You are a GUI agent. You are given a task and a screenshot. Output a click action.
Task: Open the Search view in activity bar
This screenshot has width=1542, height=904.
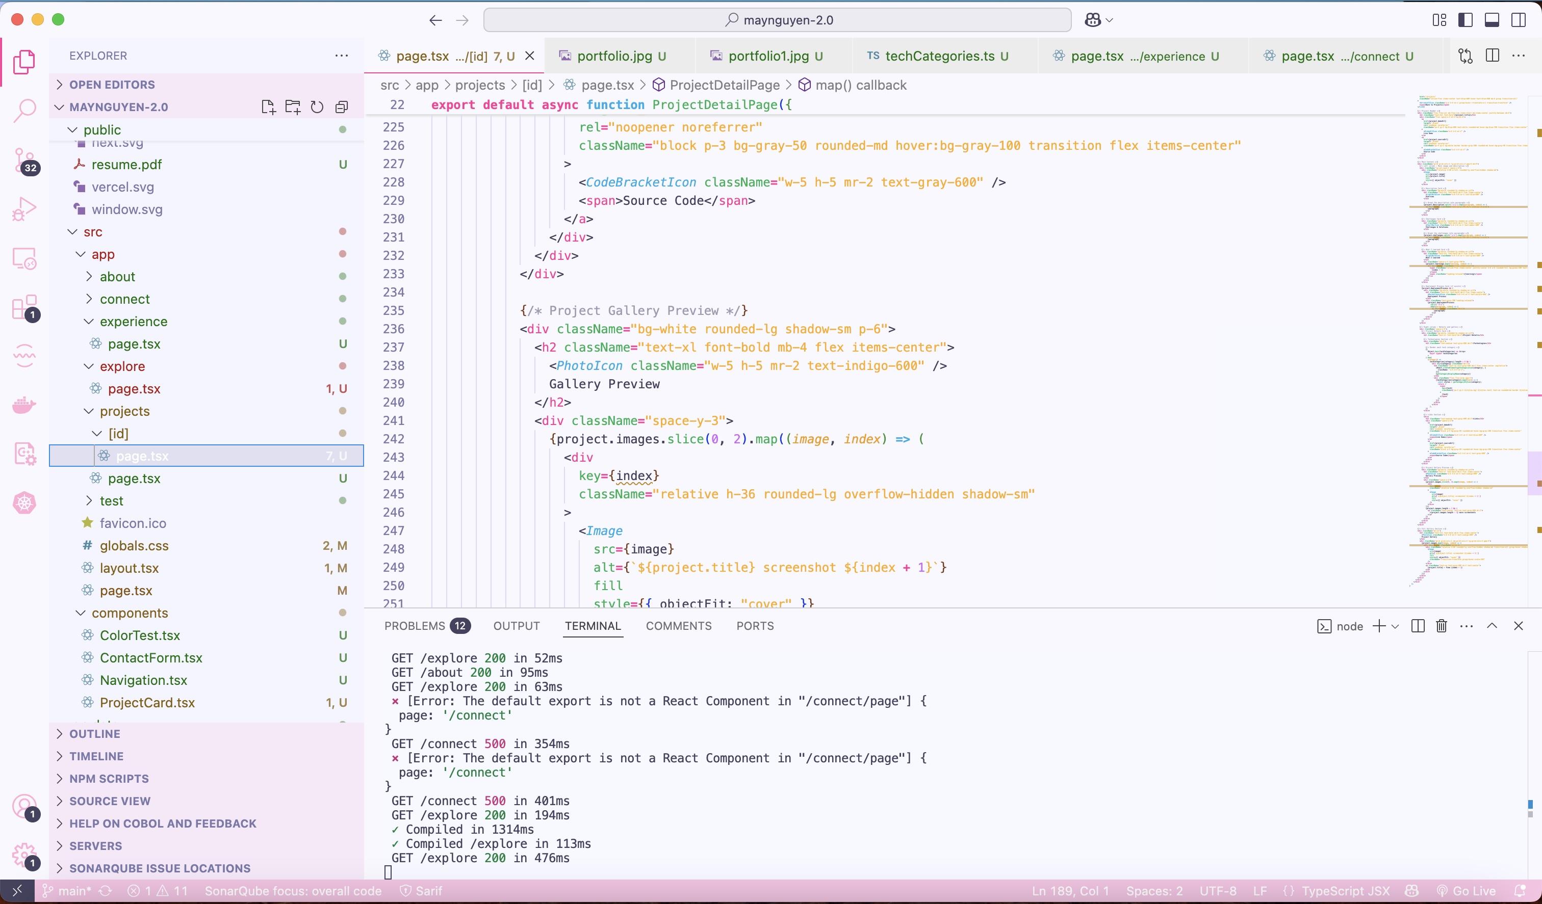click(x=24, y=111)
